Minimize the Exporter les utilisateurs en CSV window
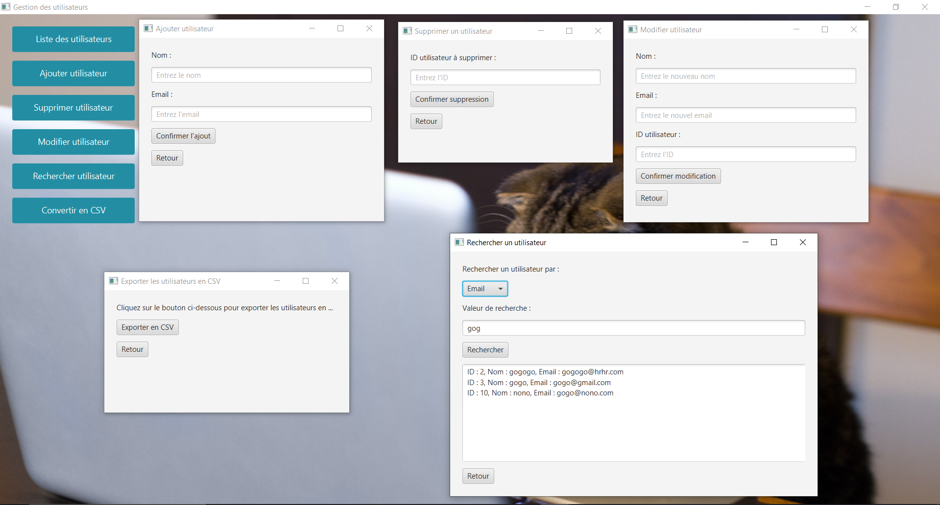Image resolution: width=940 pixels, height=505 pixels. 277,281
